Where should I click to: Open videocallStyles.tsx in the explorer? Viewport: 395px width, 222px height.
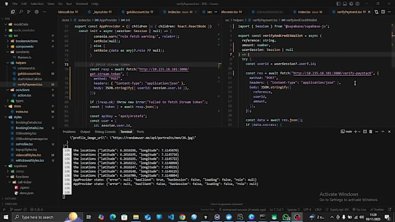pos(28,155)
